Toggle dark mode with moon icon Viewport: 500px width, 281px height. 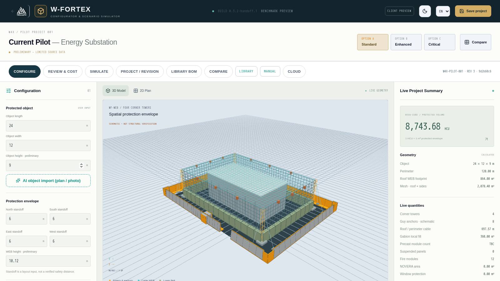[425, 11]
